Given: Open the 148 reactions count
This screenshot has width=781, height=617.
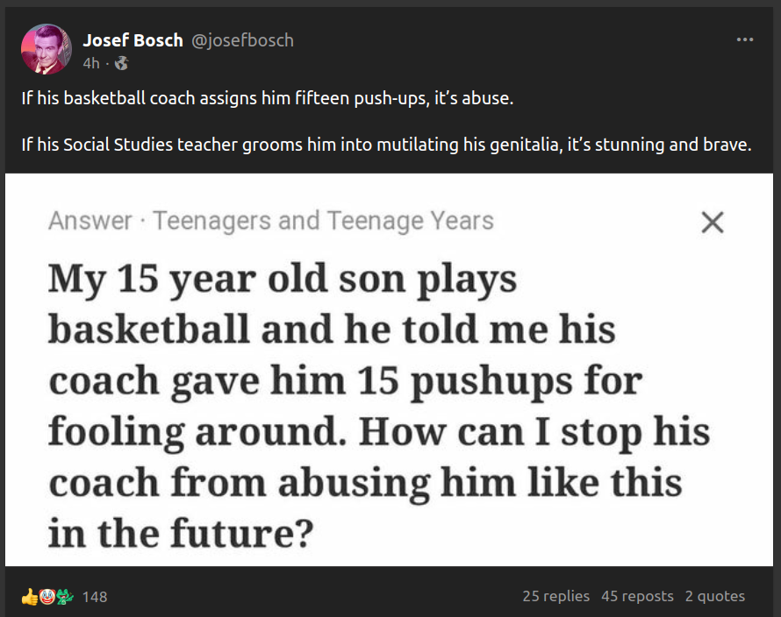Looking at the screenshot, I should [x=95, y=597].
